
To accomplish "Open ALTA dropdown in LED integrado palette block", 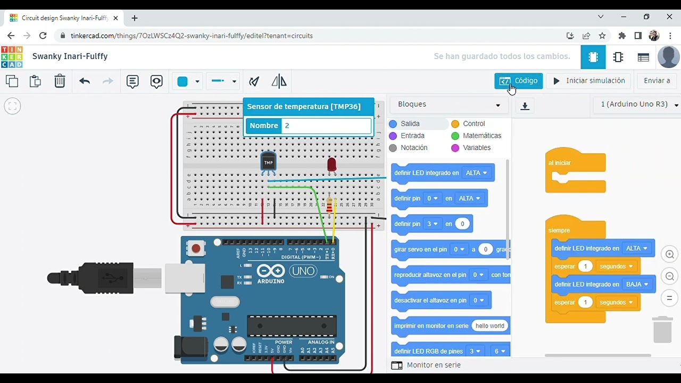I will (476, 173).
